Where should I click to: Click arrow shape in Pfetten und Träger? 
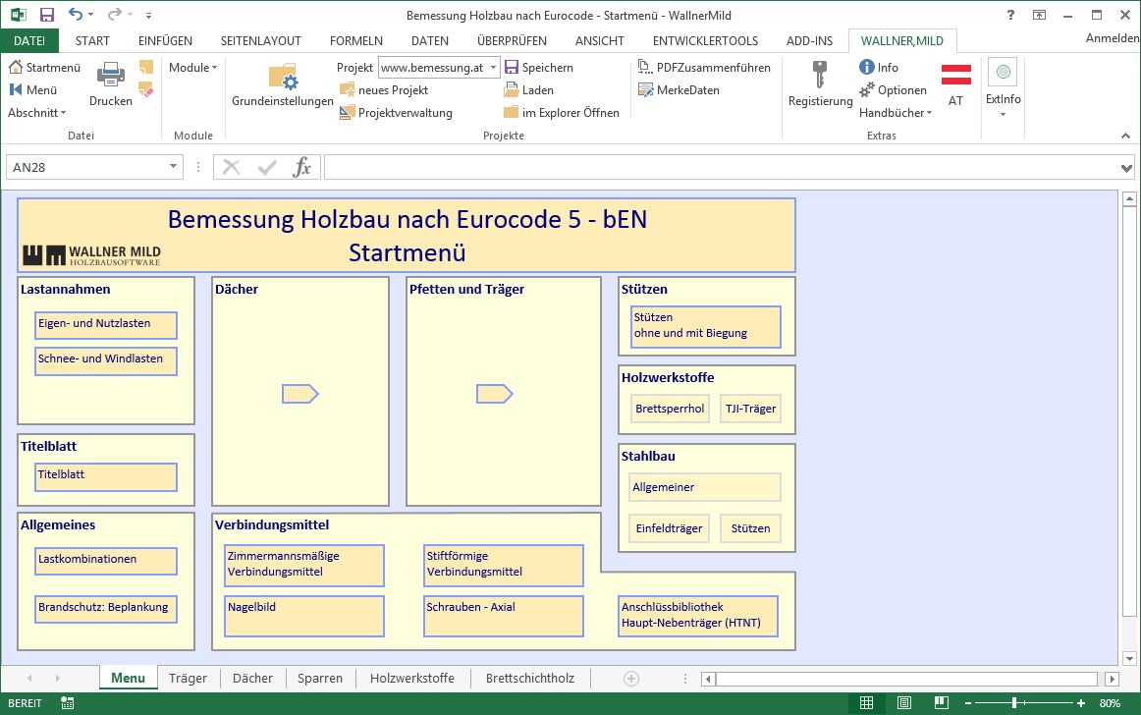click(494, 394)
